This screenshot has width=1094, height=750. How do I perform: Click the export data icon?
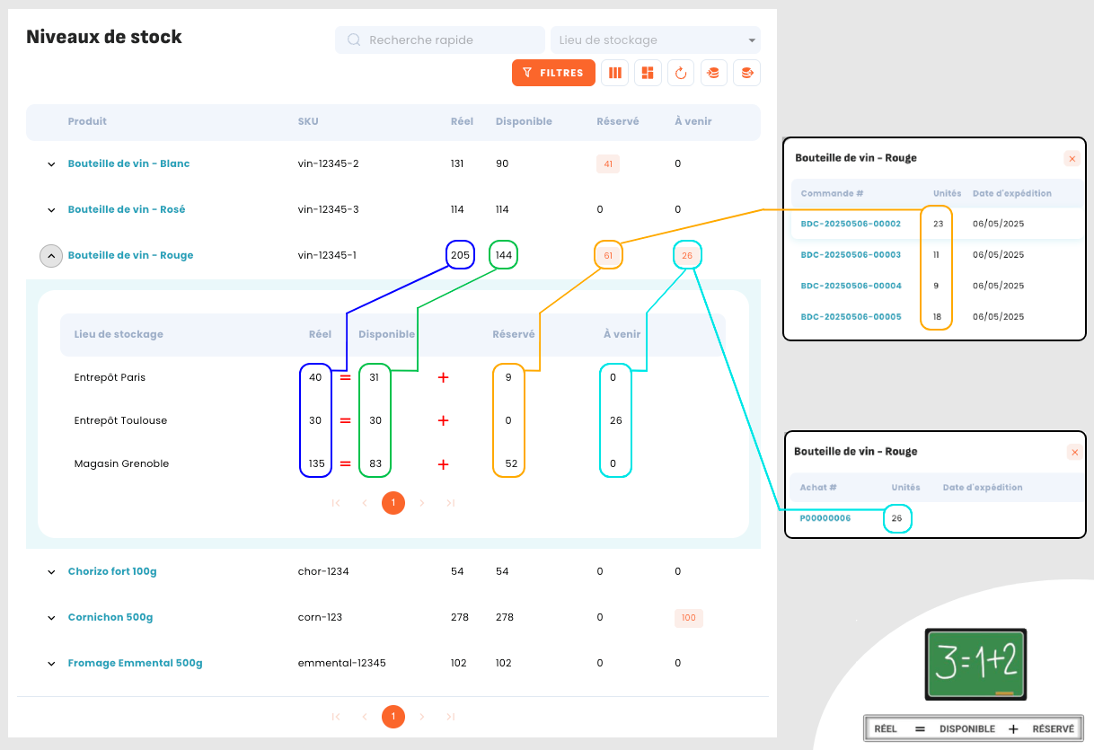(746, 73)
